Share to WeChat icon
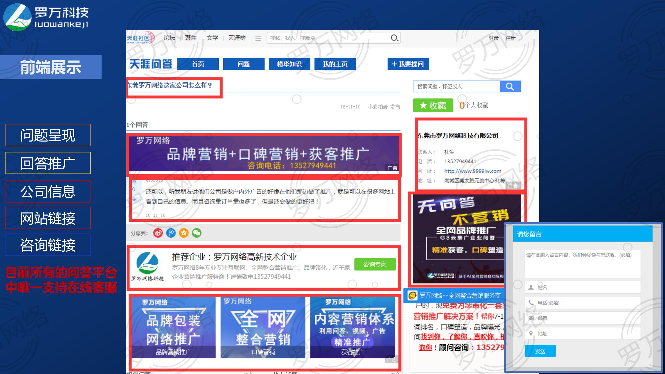This screenshot has width=665, height=374. (x=197, y=233)
